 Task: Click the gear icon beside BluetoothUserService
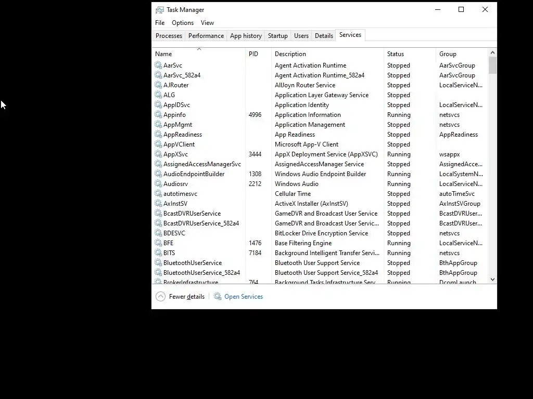point(158,262)
